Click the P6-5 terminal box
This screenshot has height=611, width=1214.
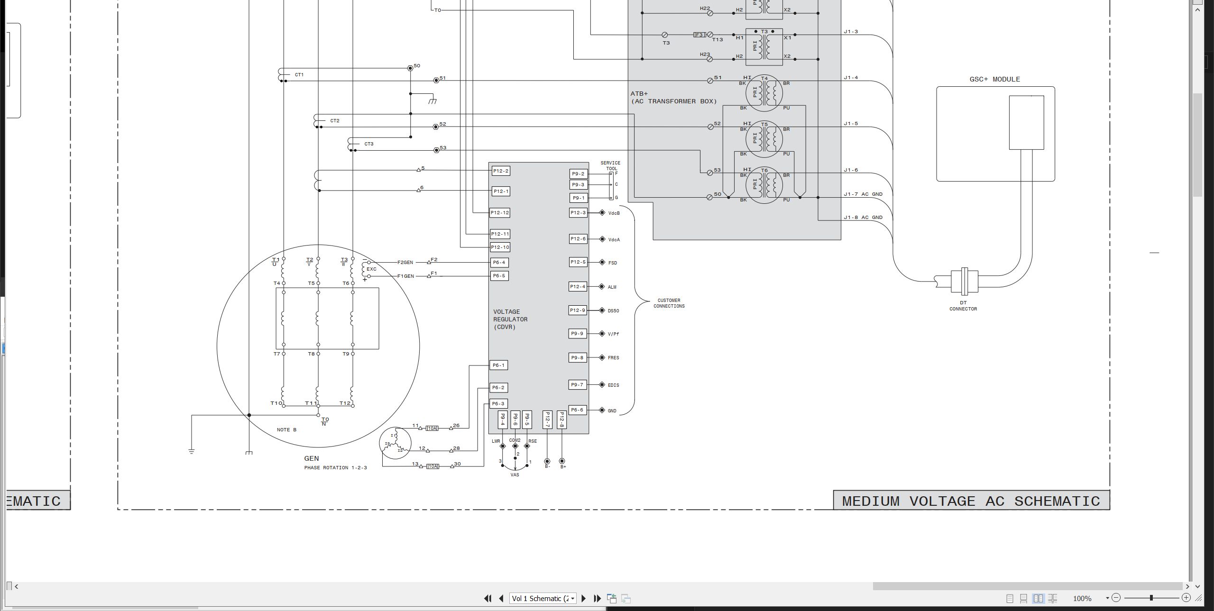(499, 275)
